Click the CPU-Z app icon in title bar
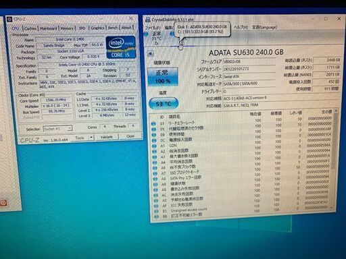This screenshot has width=346, height=259. [9, 20]
